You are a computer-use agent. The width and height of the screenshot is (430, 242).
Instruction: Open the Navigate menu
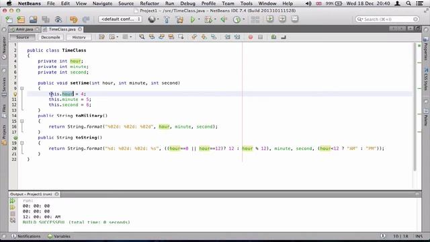[102, 3]
